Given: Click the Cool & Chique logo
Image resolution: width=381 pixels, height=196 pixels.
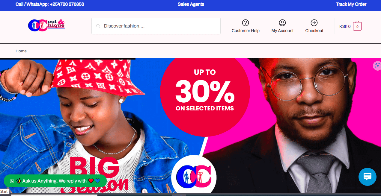Looking at the screenshot, I should click(46, 25).
